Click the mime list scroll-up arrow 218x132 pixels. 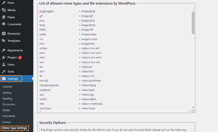pos(193,11)
